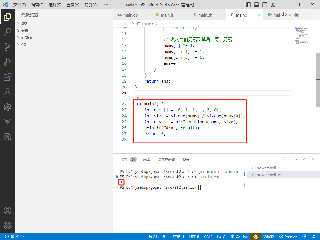
Task: Click the lc breadcrumb folder
Action: [129, 24]
